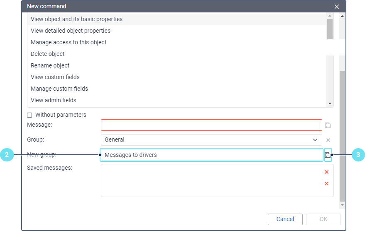Image resolution: width=365 pixels, height=231 pixels.
Task: Focus the New group text field
Action: [x=212, y=155]
